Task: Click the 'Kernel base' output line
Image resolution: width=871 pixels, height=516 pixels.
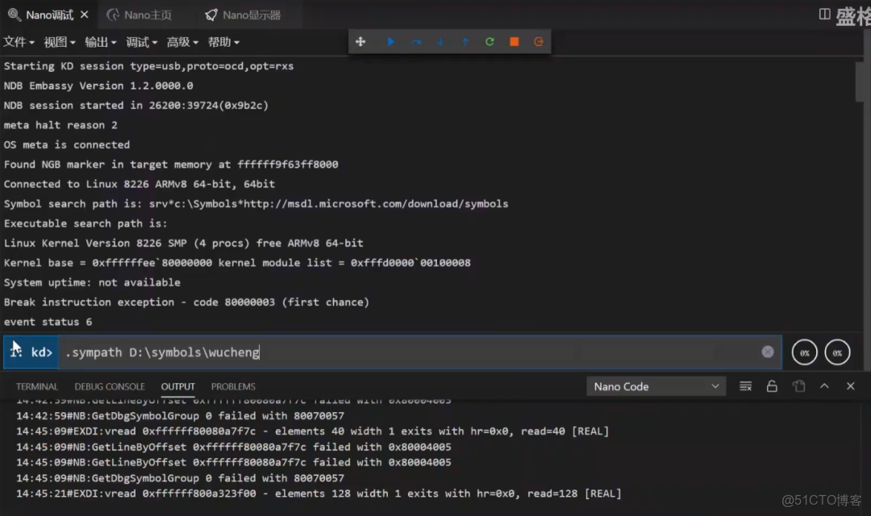Action: click(x=237, y=263)
